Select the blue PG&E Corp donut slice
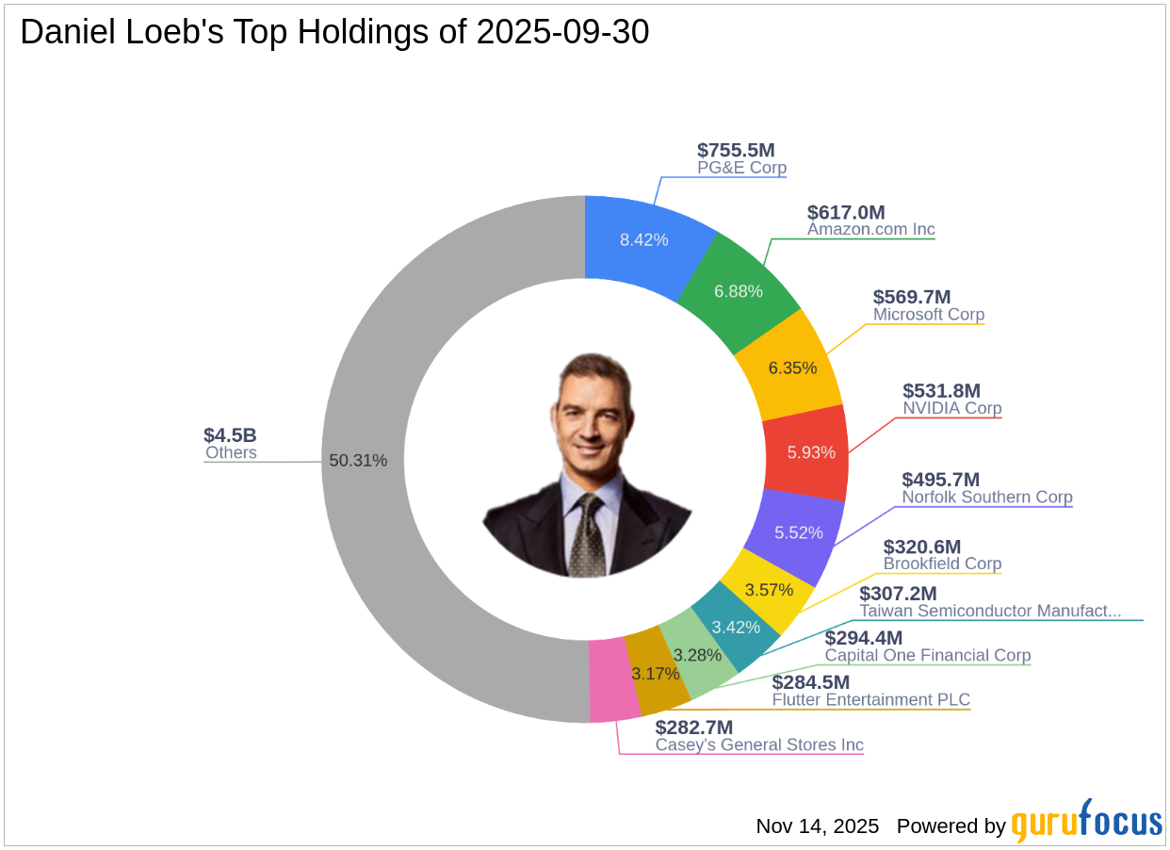Screen dimensions: 1170x850 644,238
